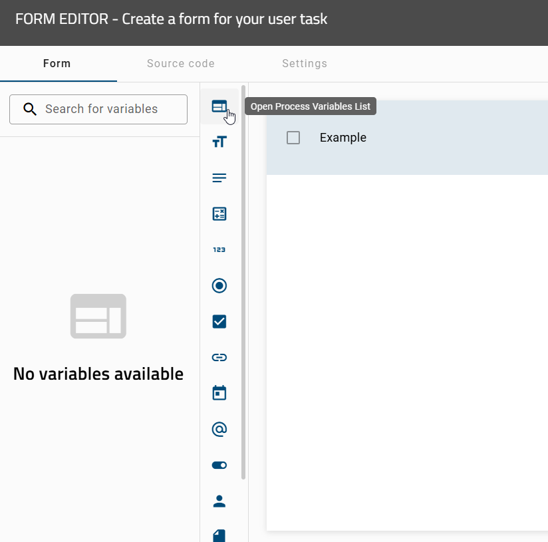Select the active Form tab
548x542 pixels.
tap(57, 63)
